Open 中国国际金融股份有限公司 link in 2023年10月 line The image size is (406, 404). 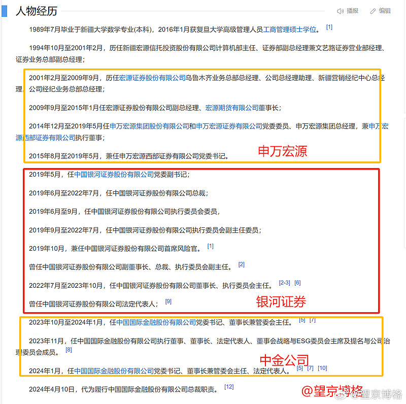(x=156, y=322)
